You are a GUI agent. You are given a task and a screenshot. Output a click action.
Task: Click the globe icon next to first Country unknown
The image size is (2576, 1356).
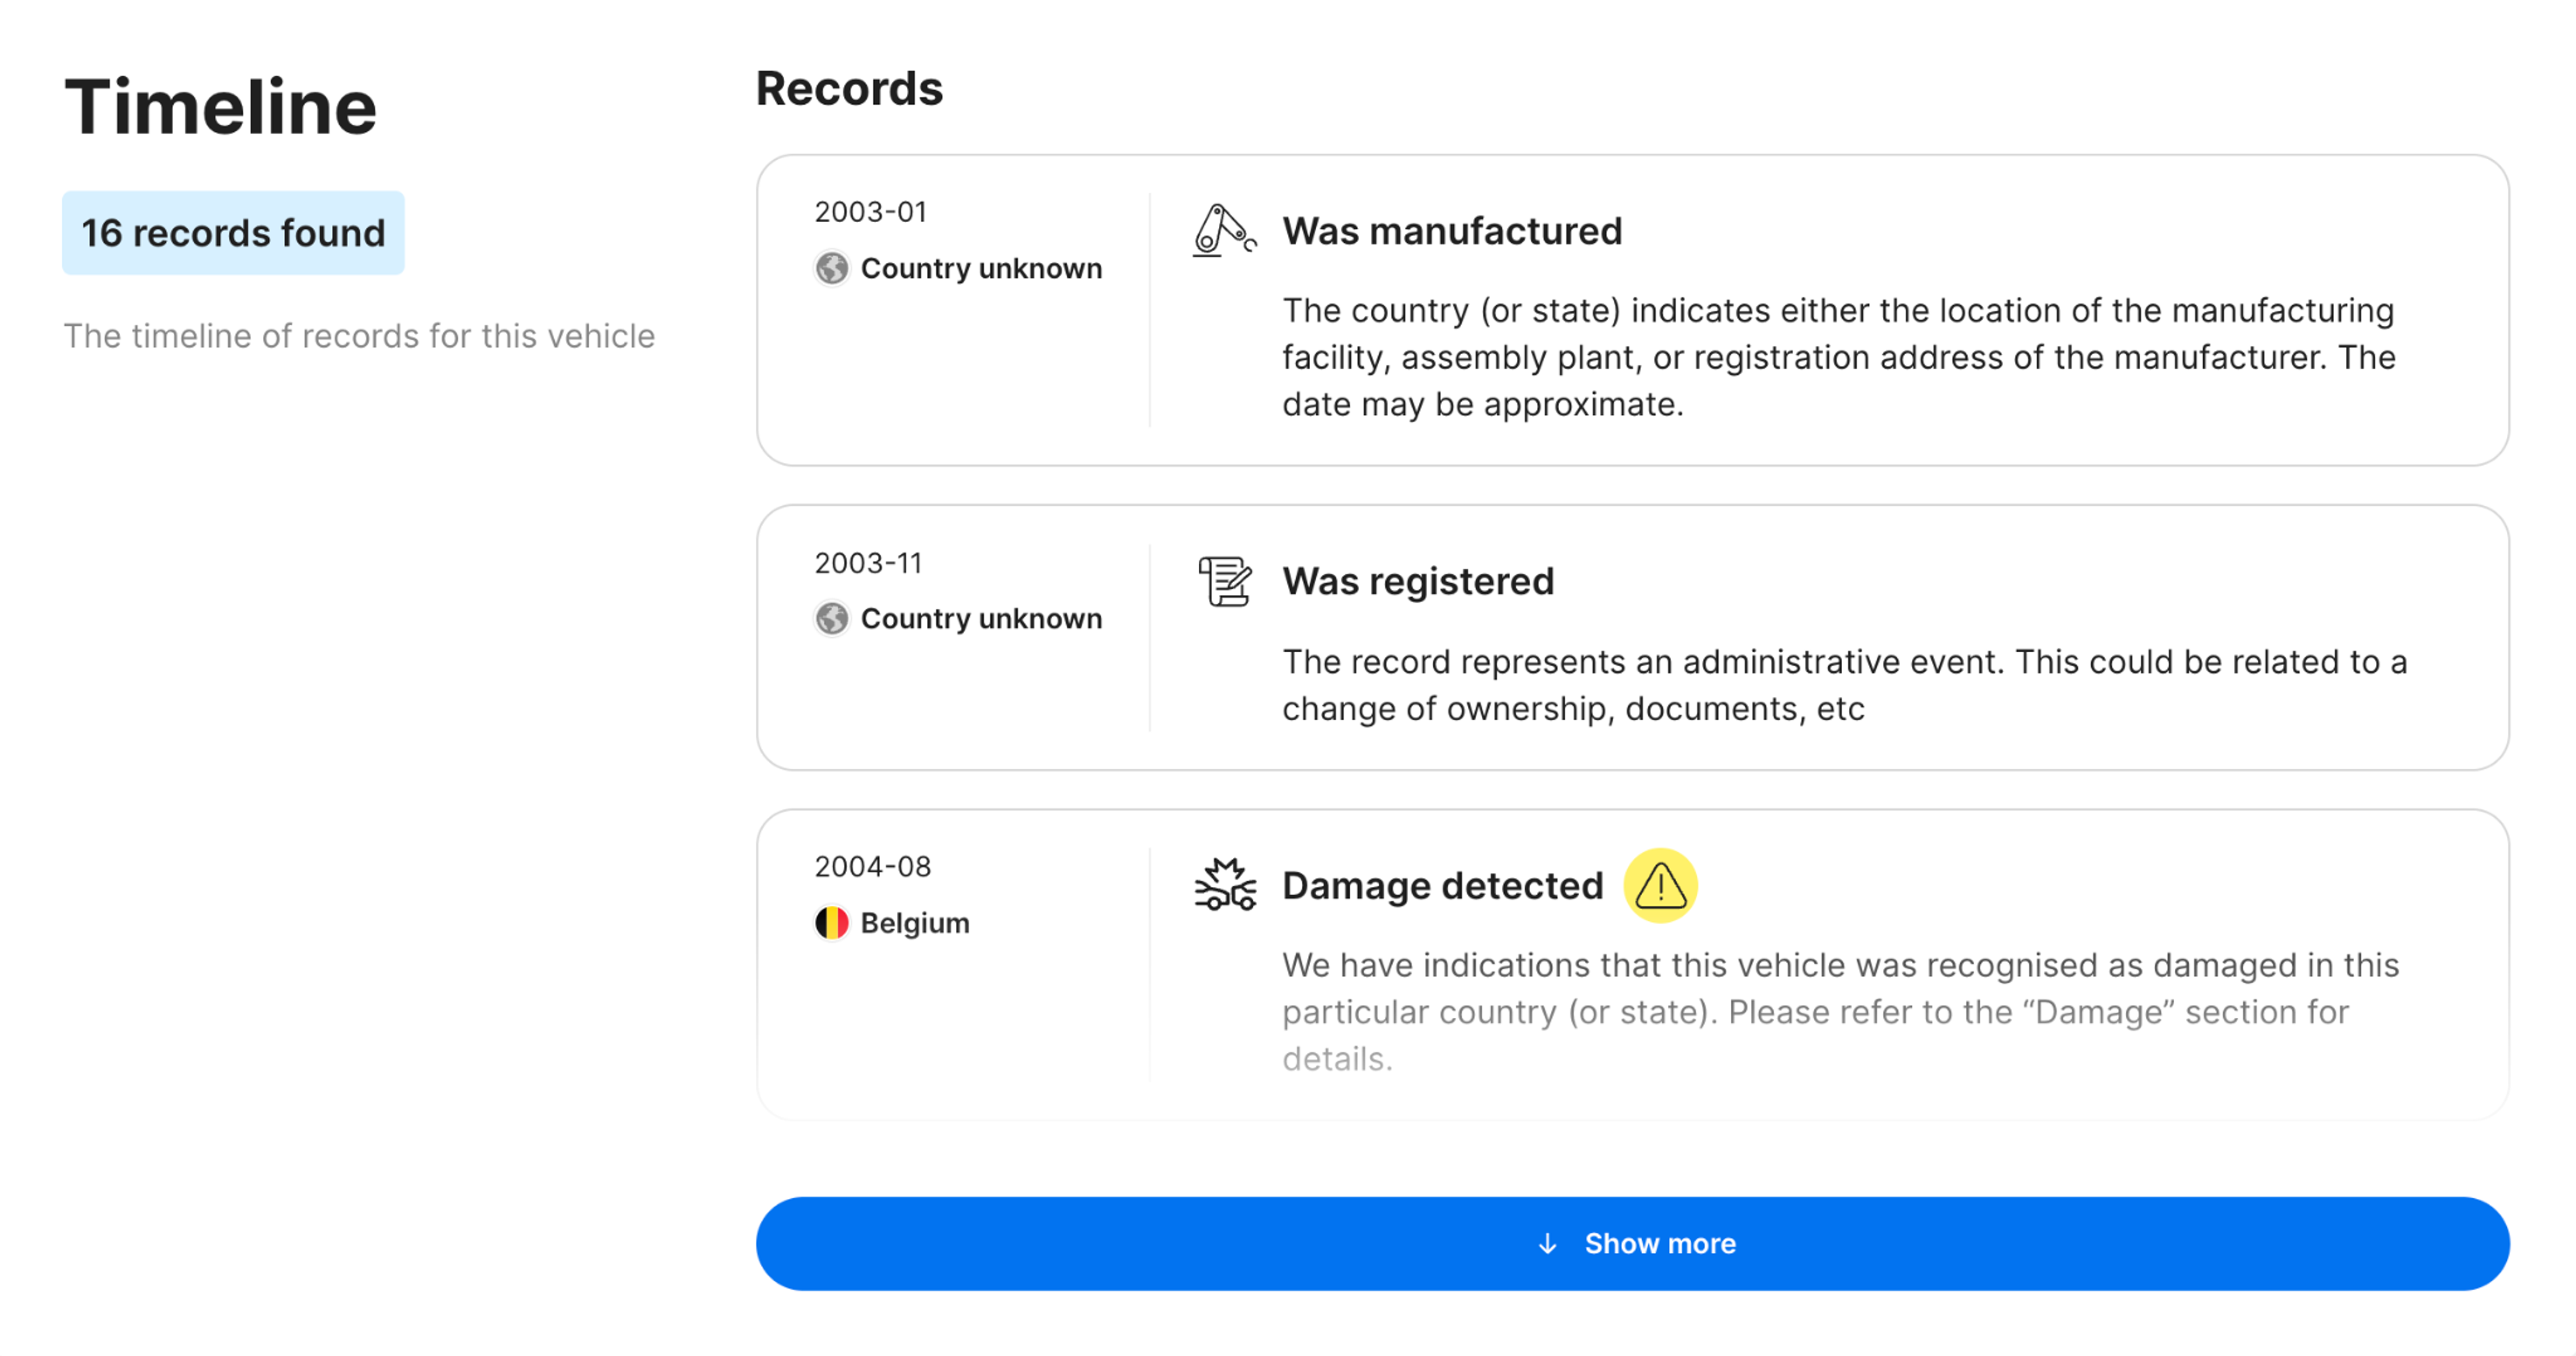[x=831, y=268]
